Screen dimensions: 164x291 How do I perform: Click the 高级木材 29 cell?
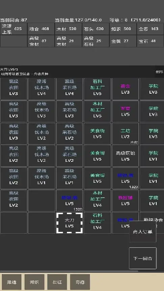(x=68, y=41)
